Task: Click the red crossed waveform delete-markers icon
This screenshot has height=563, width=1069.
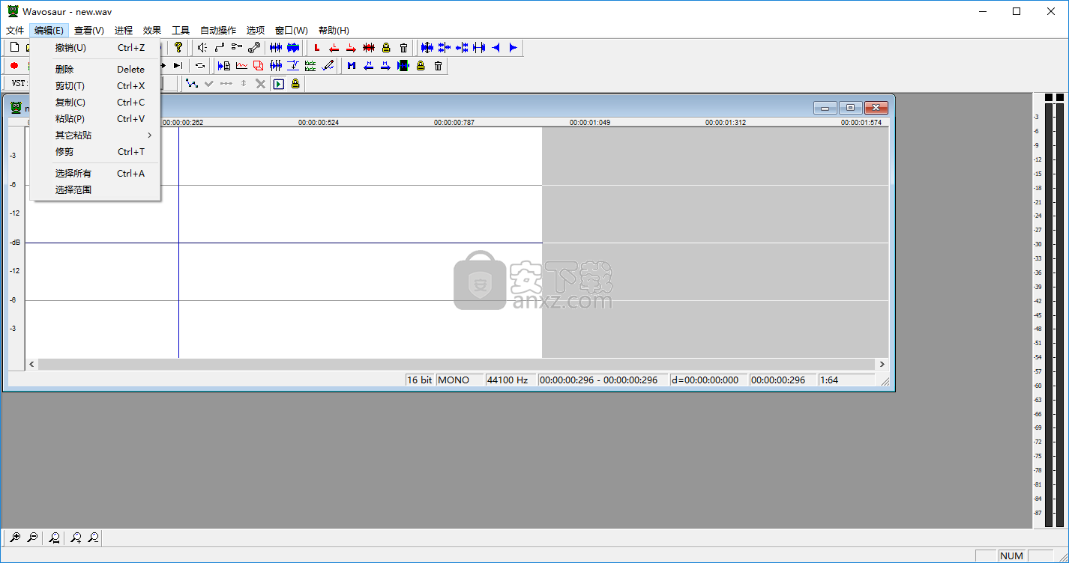Action: point(369,47)
